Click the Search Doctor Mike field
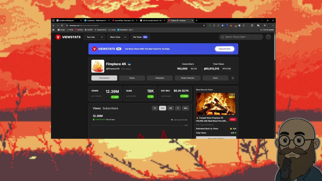The width and height of the screenshot is (322, 181). coord(241,37)
